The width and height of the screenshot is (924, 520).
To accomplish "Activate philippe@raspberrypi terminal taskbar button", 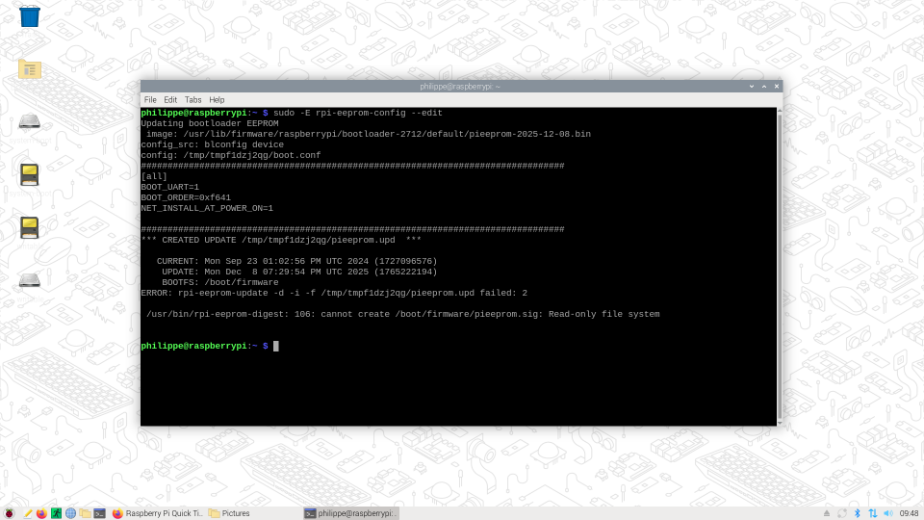I will click(350, 513).
